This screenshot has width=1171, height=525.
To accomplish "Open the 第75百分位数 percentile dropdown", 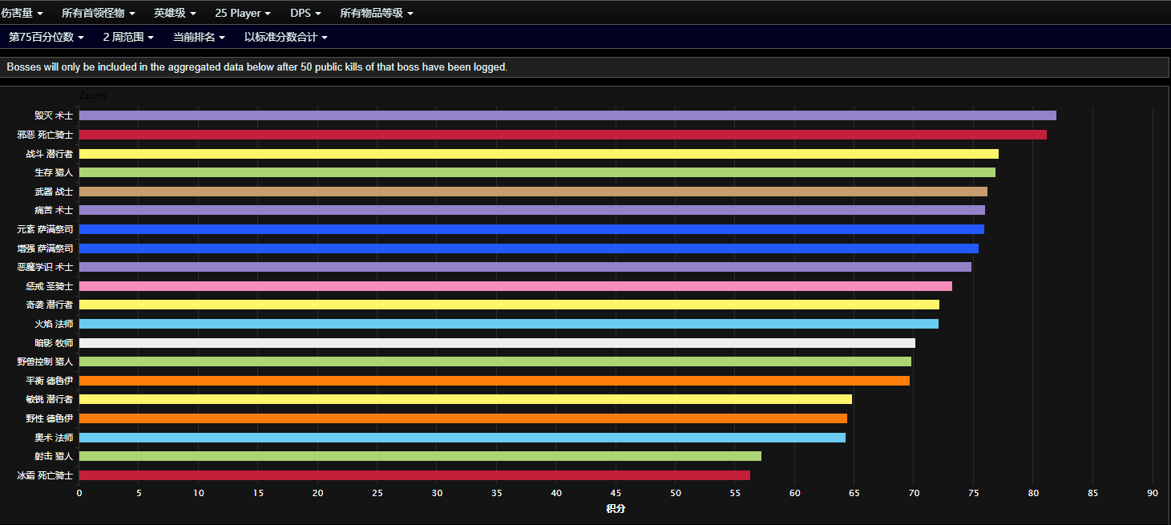I will [x=46, y=37].
